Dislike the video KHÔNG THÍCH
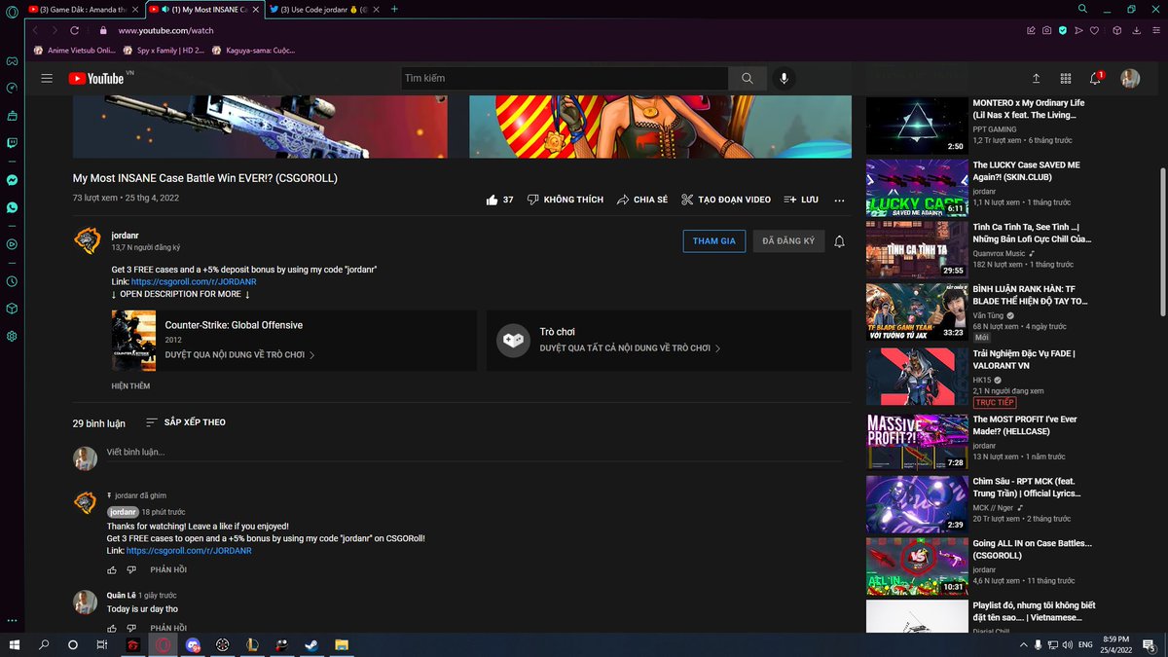Viewport: 1168px width, 657px height. (566, 200)
